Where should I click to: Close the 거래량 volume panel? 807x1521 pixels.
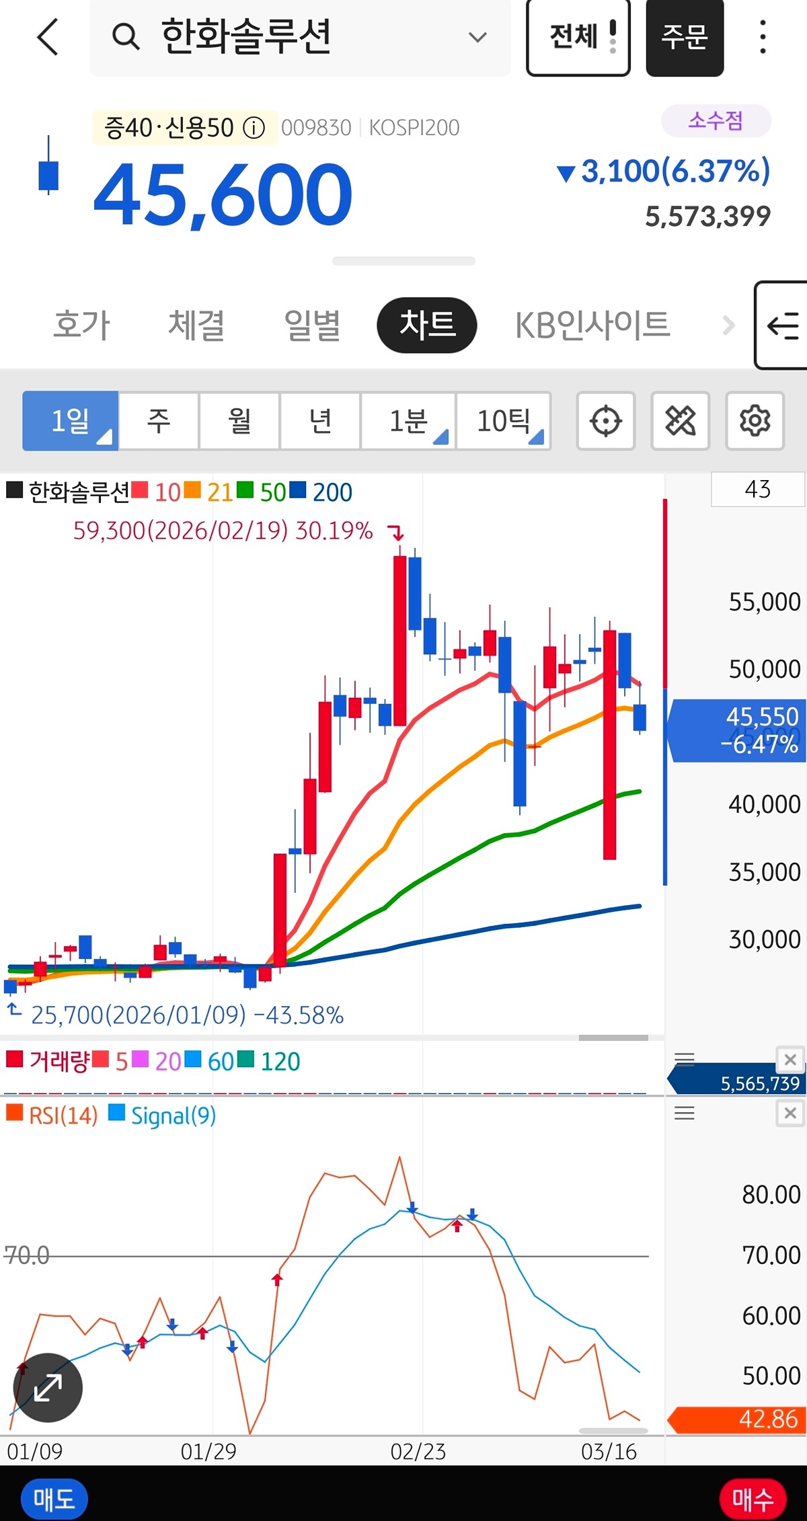790,1060
